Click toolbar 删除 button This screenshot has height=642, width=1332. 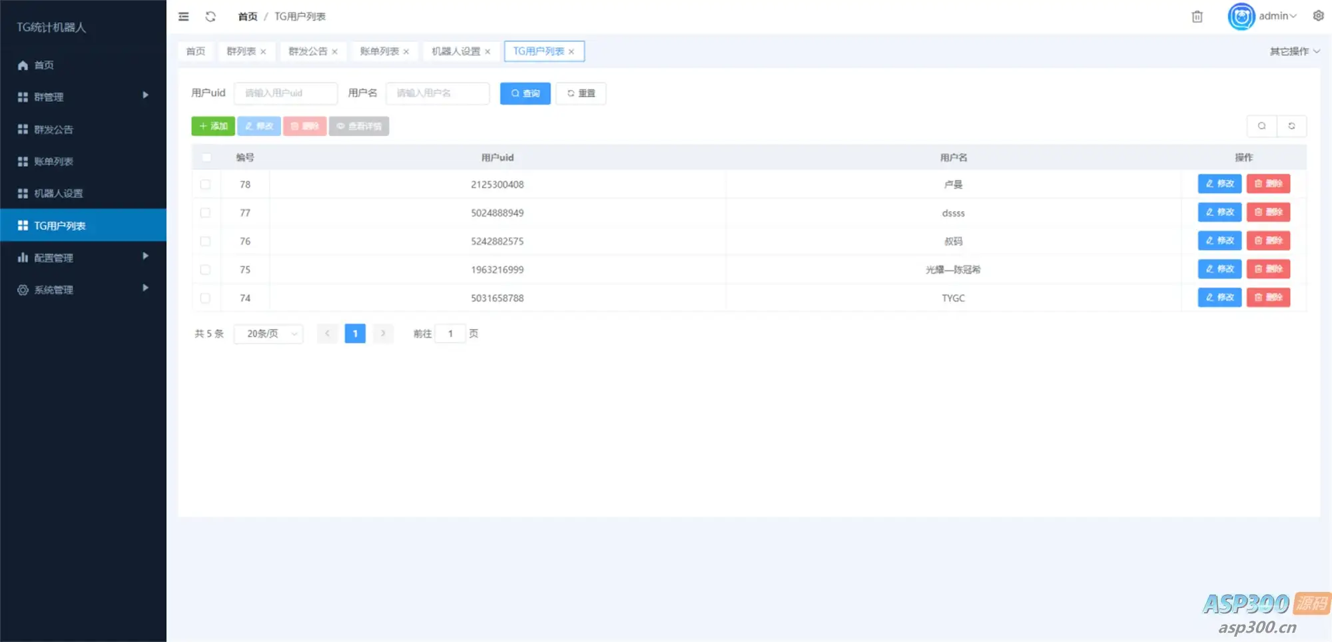[305, 126]
